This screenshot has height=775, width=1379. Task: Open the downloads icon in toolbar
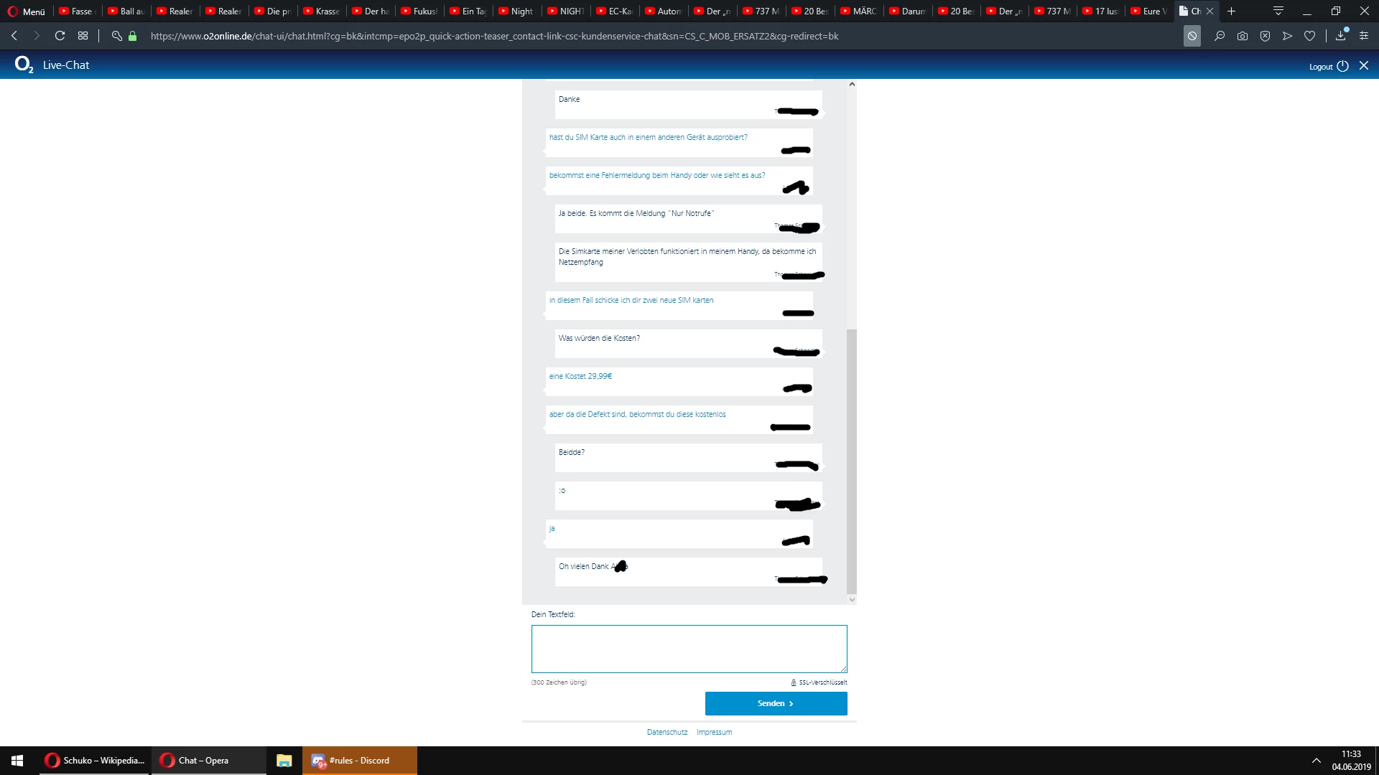[x=1341, y=36]
